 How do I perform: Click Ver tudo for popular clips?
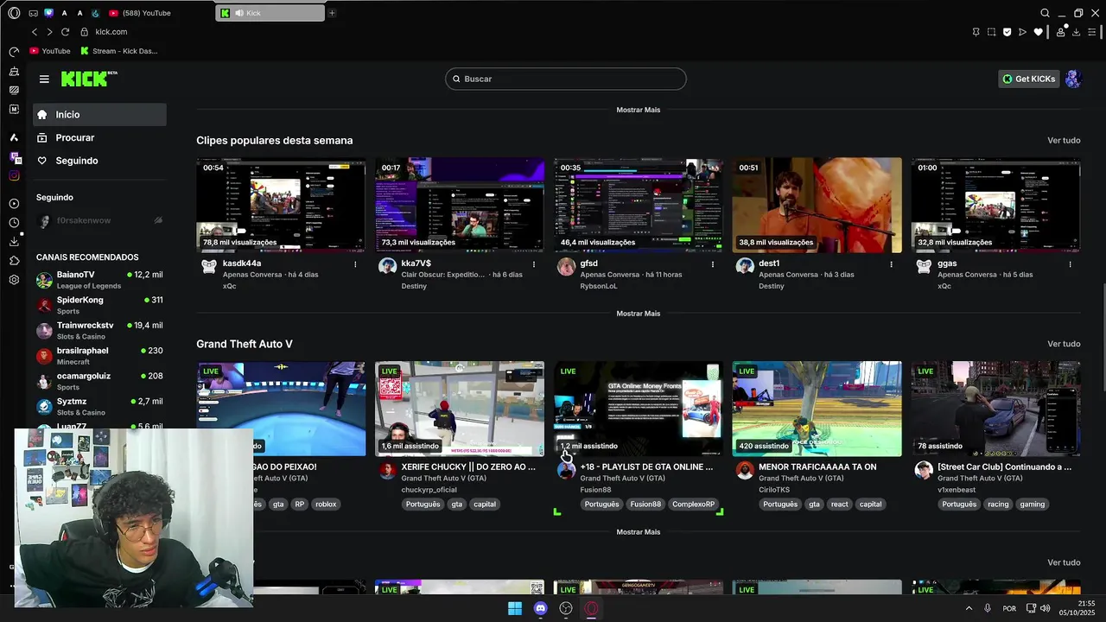coord(1064,140)
